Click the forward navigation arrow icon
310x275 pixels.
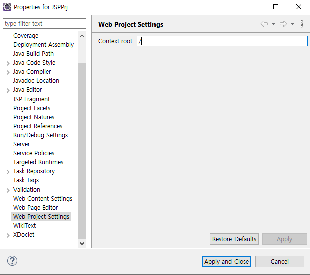pos(283,24)
